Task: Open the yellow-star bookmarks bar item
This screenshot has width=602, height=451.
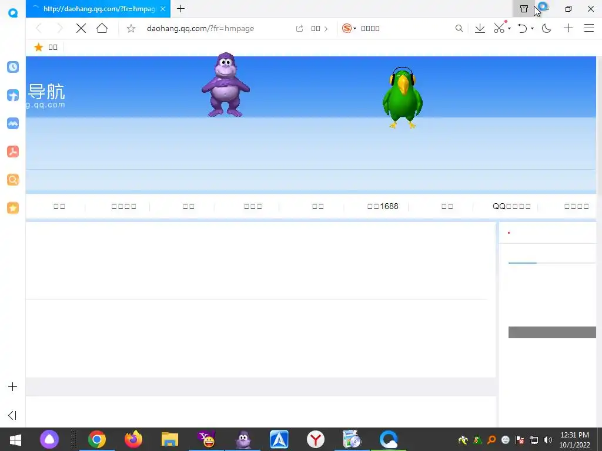Action: click(x=46, y=47)
